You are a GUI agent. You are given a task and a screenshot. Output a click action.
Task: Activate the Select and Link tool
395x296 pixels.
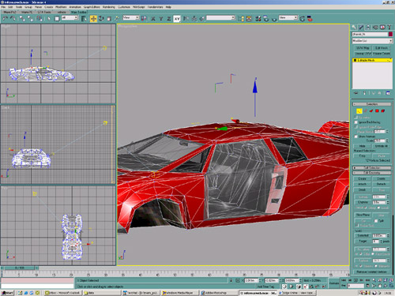point(22,18)
